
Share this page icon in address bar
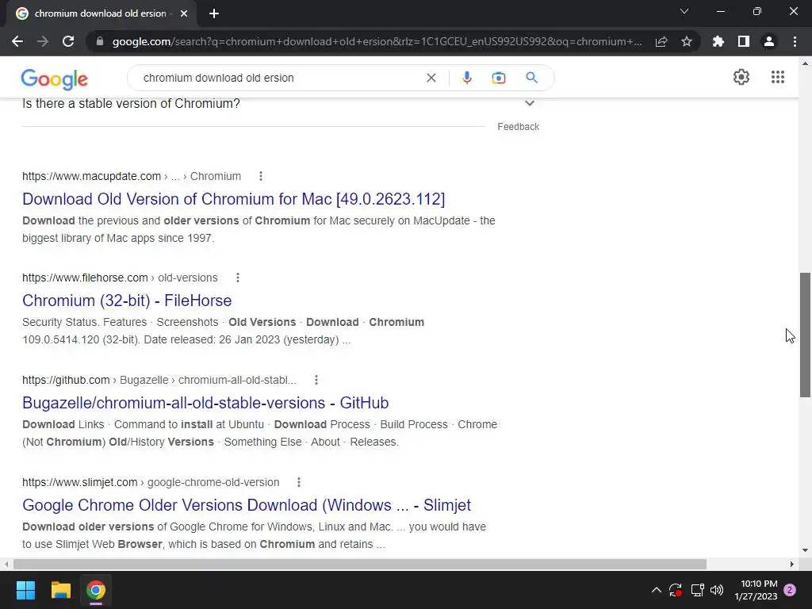click(x=661, y=41)
